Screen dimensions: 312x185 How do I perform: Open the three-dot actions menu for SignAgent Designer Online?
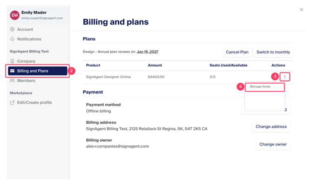tap(285, 77)
